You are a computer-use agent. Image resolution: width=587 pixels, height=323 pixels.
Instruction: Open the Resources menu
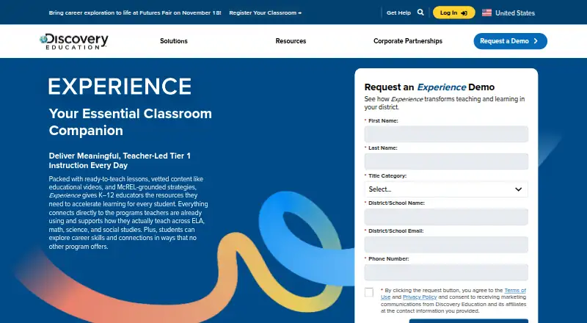pos(291,41)
